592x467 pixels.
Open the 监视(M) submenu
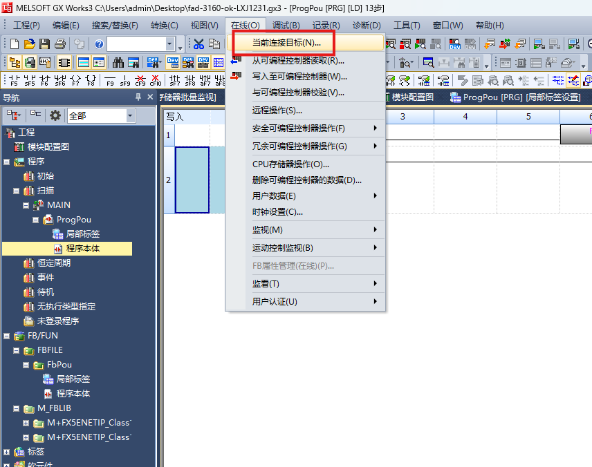click(306, 230)
